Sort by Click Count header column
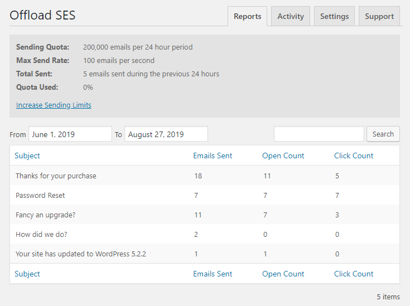Image resolution: width=410 pixels, height=306 pixels. 354,156
